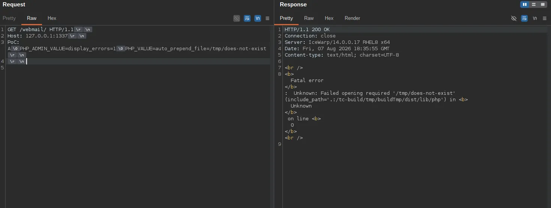The width and height of the screenshot is (551, 208).
Task: Toggle non-printable \n display in Request panel
Action: pos(258,18)
